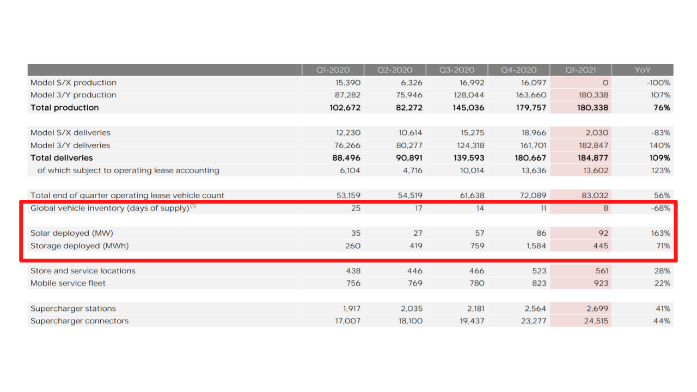This screenshot has height=392, width=697.
Task: Click the -100% YoY cell
Action: pyautogui.click(x=659, y=83)
